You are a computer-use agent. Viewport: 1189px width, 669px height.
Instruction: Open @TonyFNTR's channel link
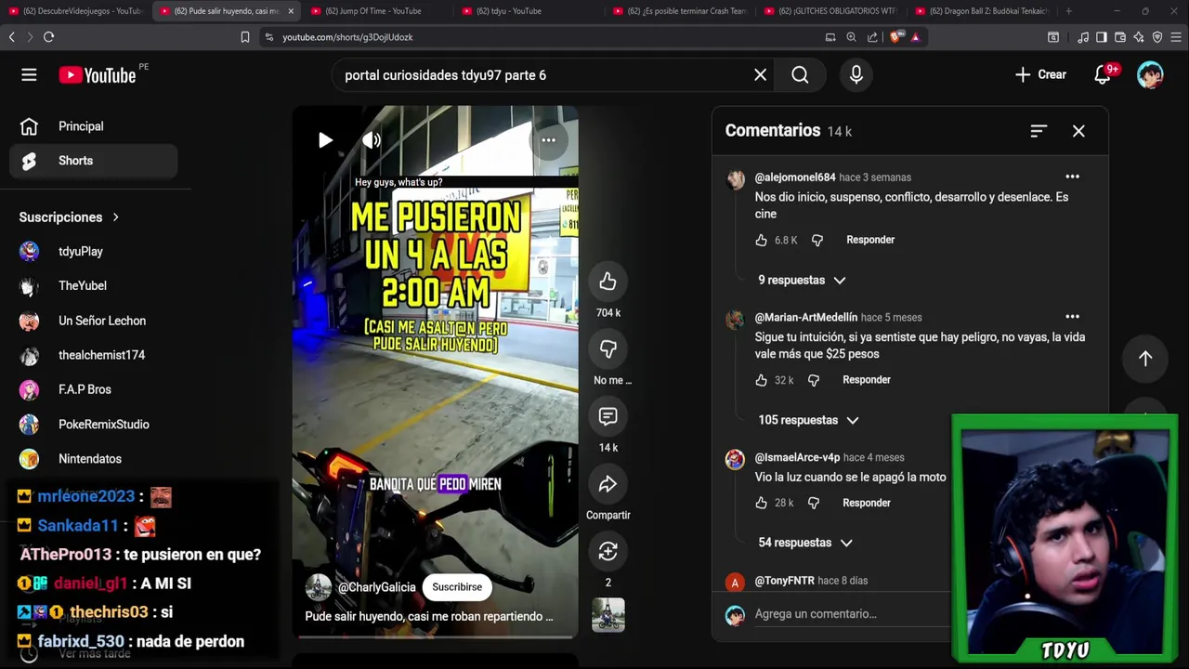(785, 581)
